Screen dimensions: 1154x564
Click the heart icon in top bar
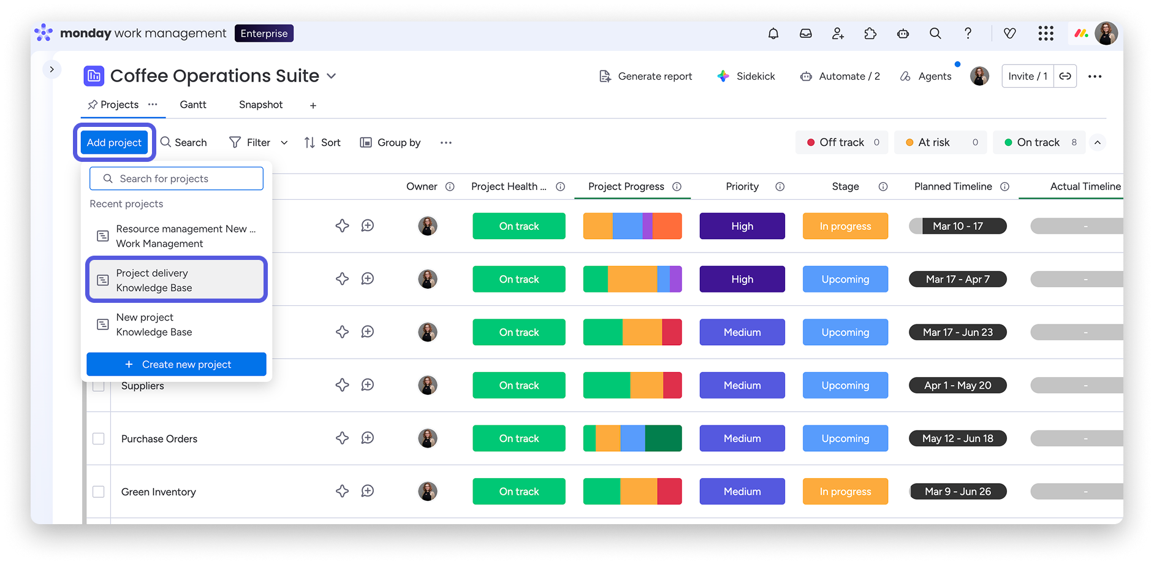coord(1010,34)
